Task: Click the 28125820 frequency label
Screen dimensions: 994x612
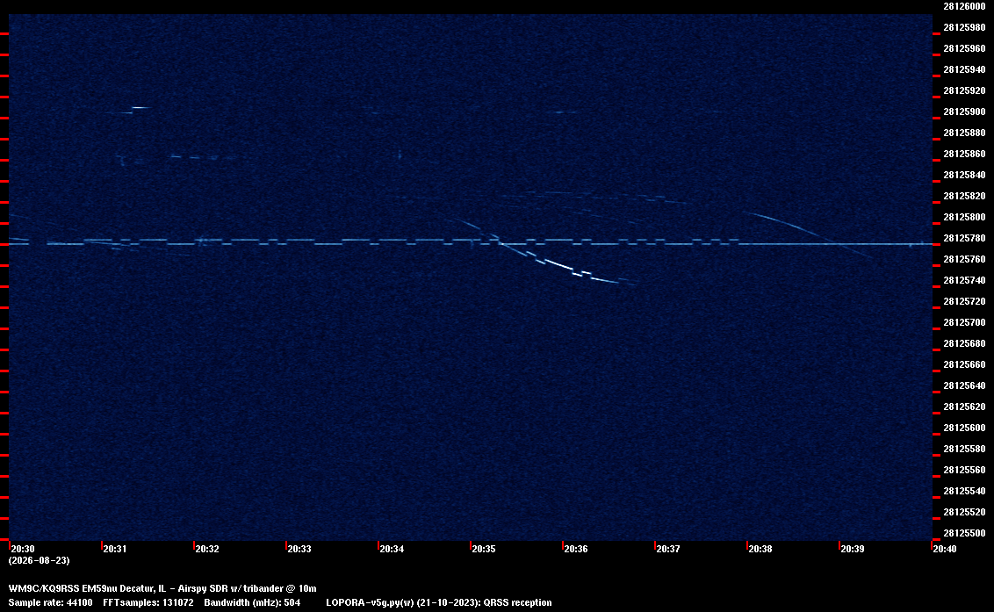Action: [x=964, y=196]
